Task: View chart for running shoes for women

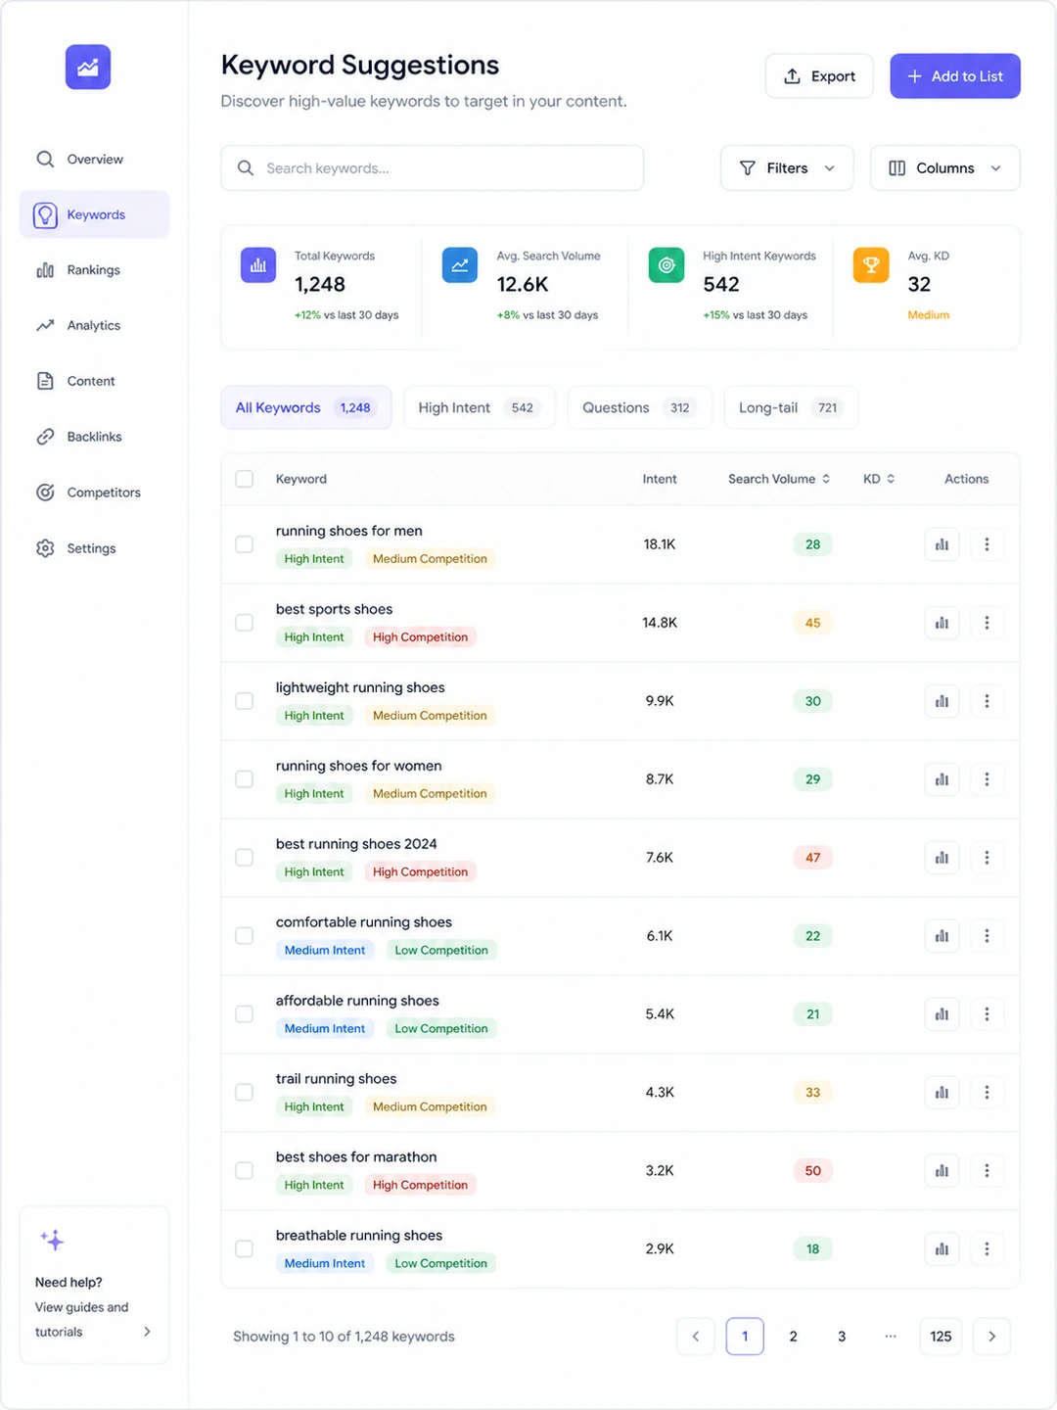Action: pyautogui.click(x=942, y=779)
